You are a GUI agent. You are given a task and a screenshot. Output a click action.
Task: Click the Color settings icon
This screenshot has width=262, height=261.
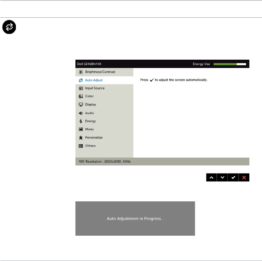tap(81, 96)
